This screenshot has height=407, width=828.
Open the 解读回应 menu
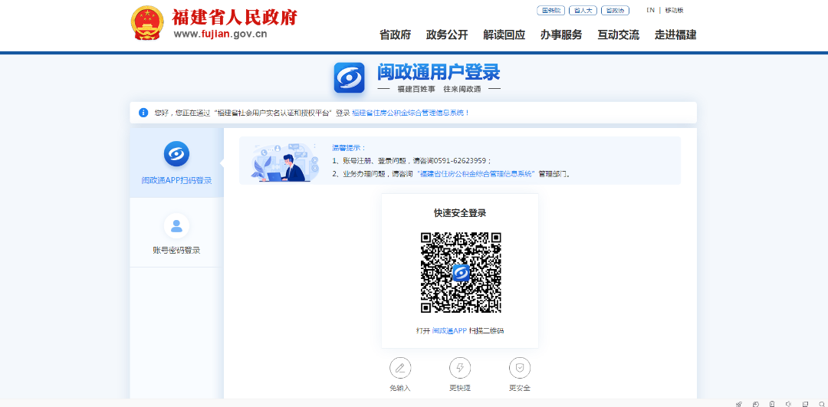(x=504, y=34)
